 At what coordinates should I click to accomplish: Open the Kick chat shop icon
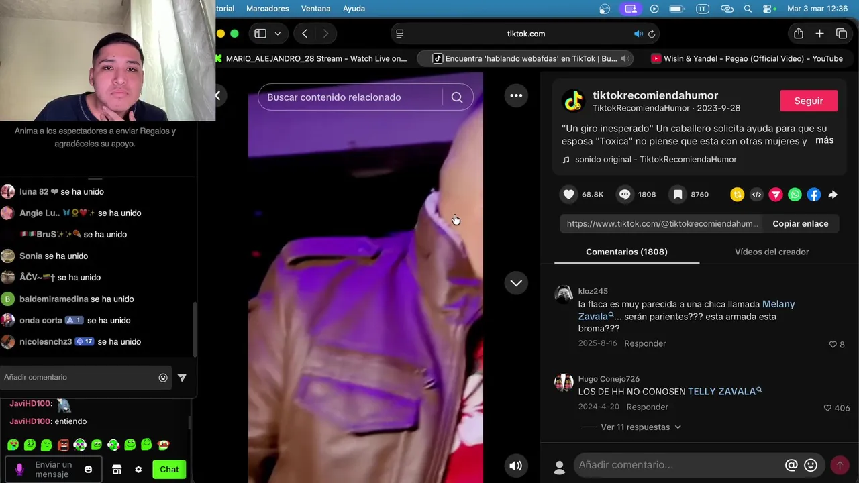[117, 470]
